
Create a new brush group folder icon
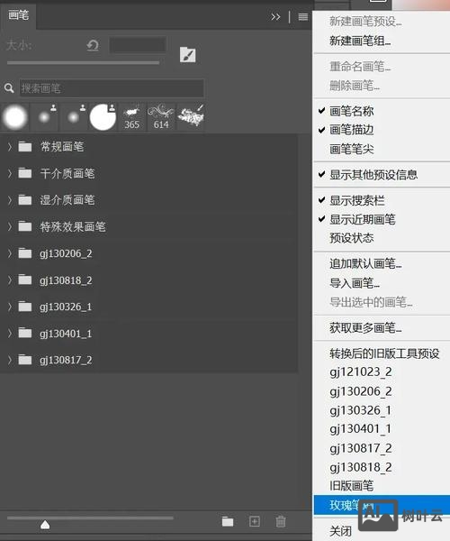[x=228, y=521]
